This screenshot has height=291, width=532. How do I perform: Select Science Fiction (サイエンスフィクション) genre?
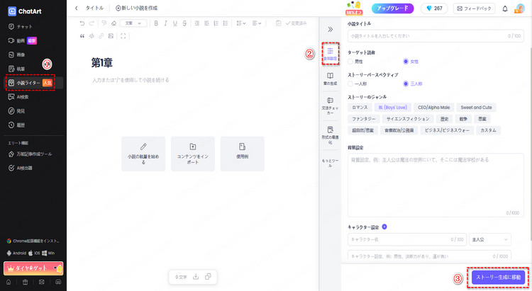tap(407, 119)
